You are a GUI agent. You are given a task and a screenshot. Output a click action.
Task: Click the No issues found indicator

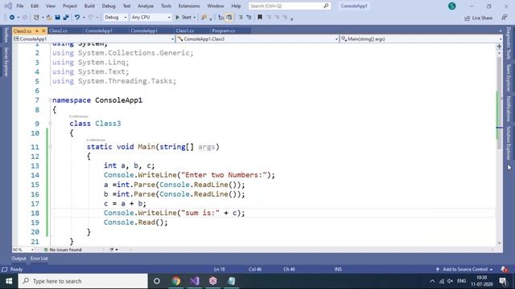point(63,250)
